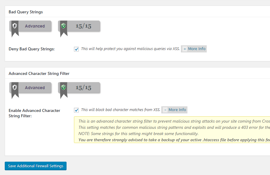Click the bold 'You are therefore strongly advised' line
270x175 pixels.
tap(174, 140)
